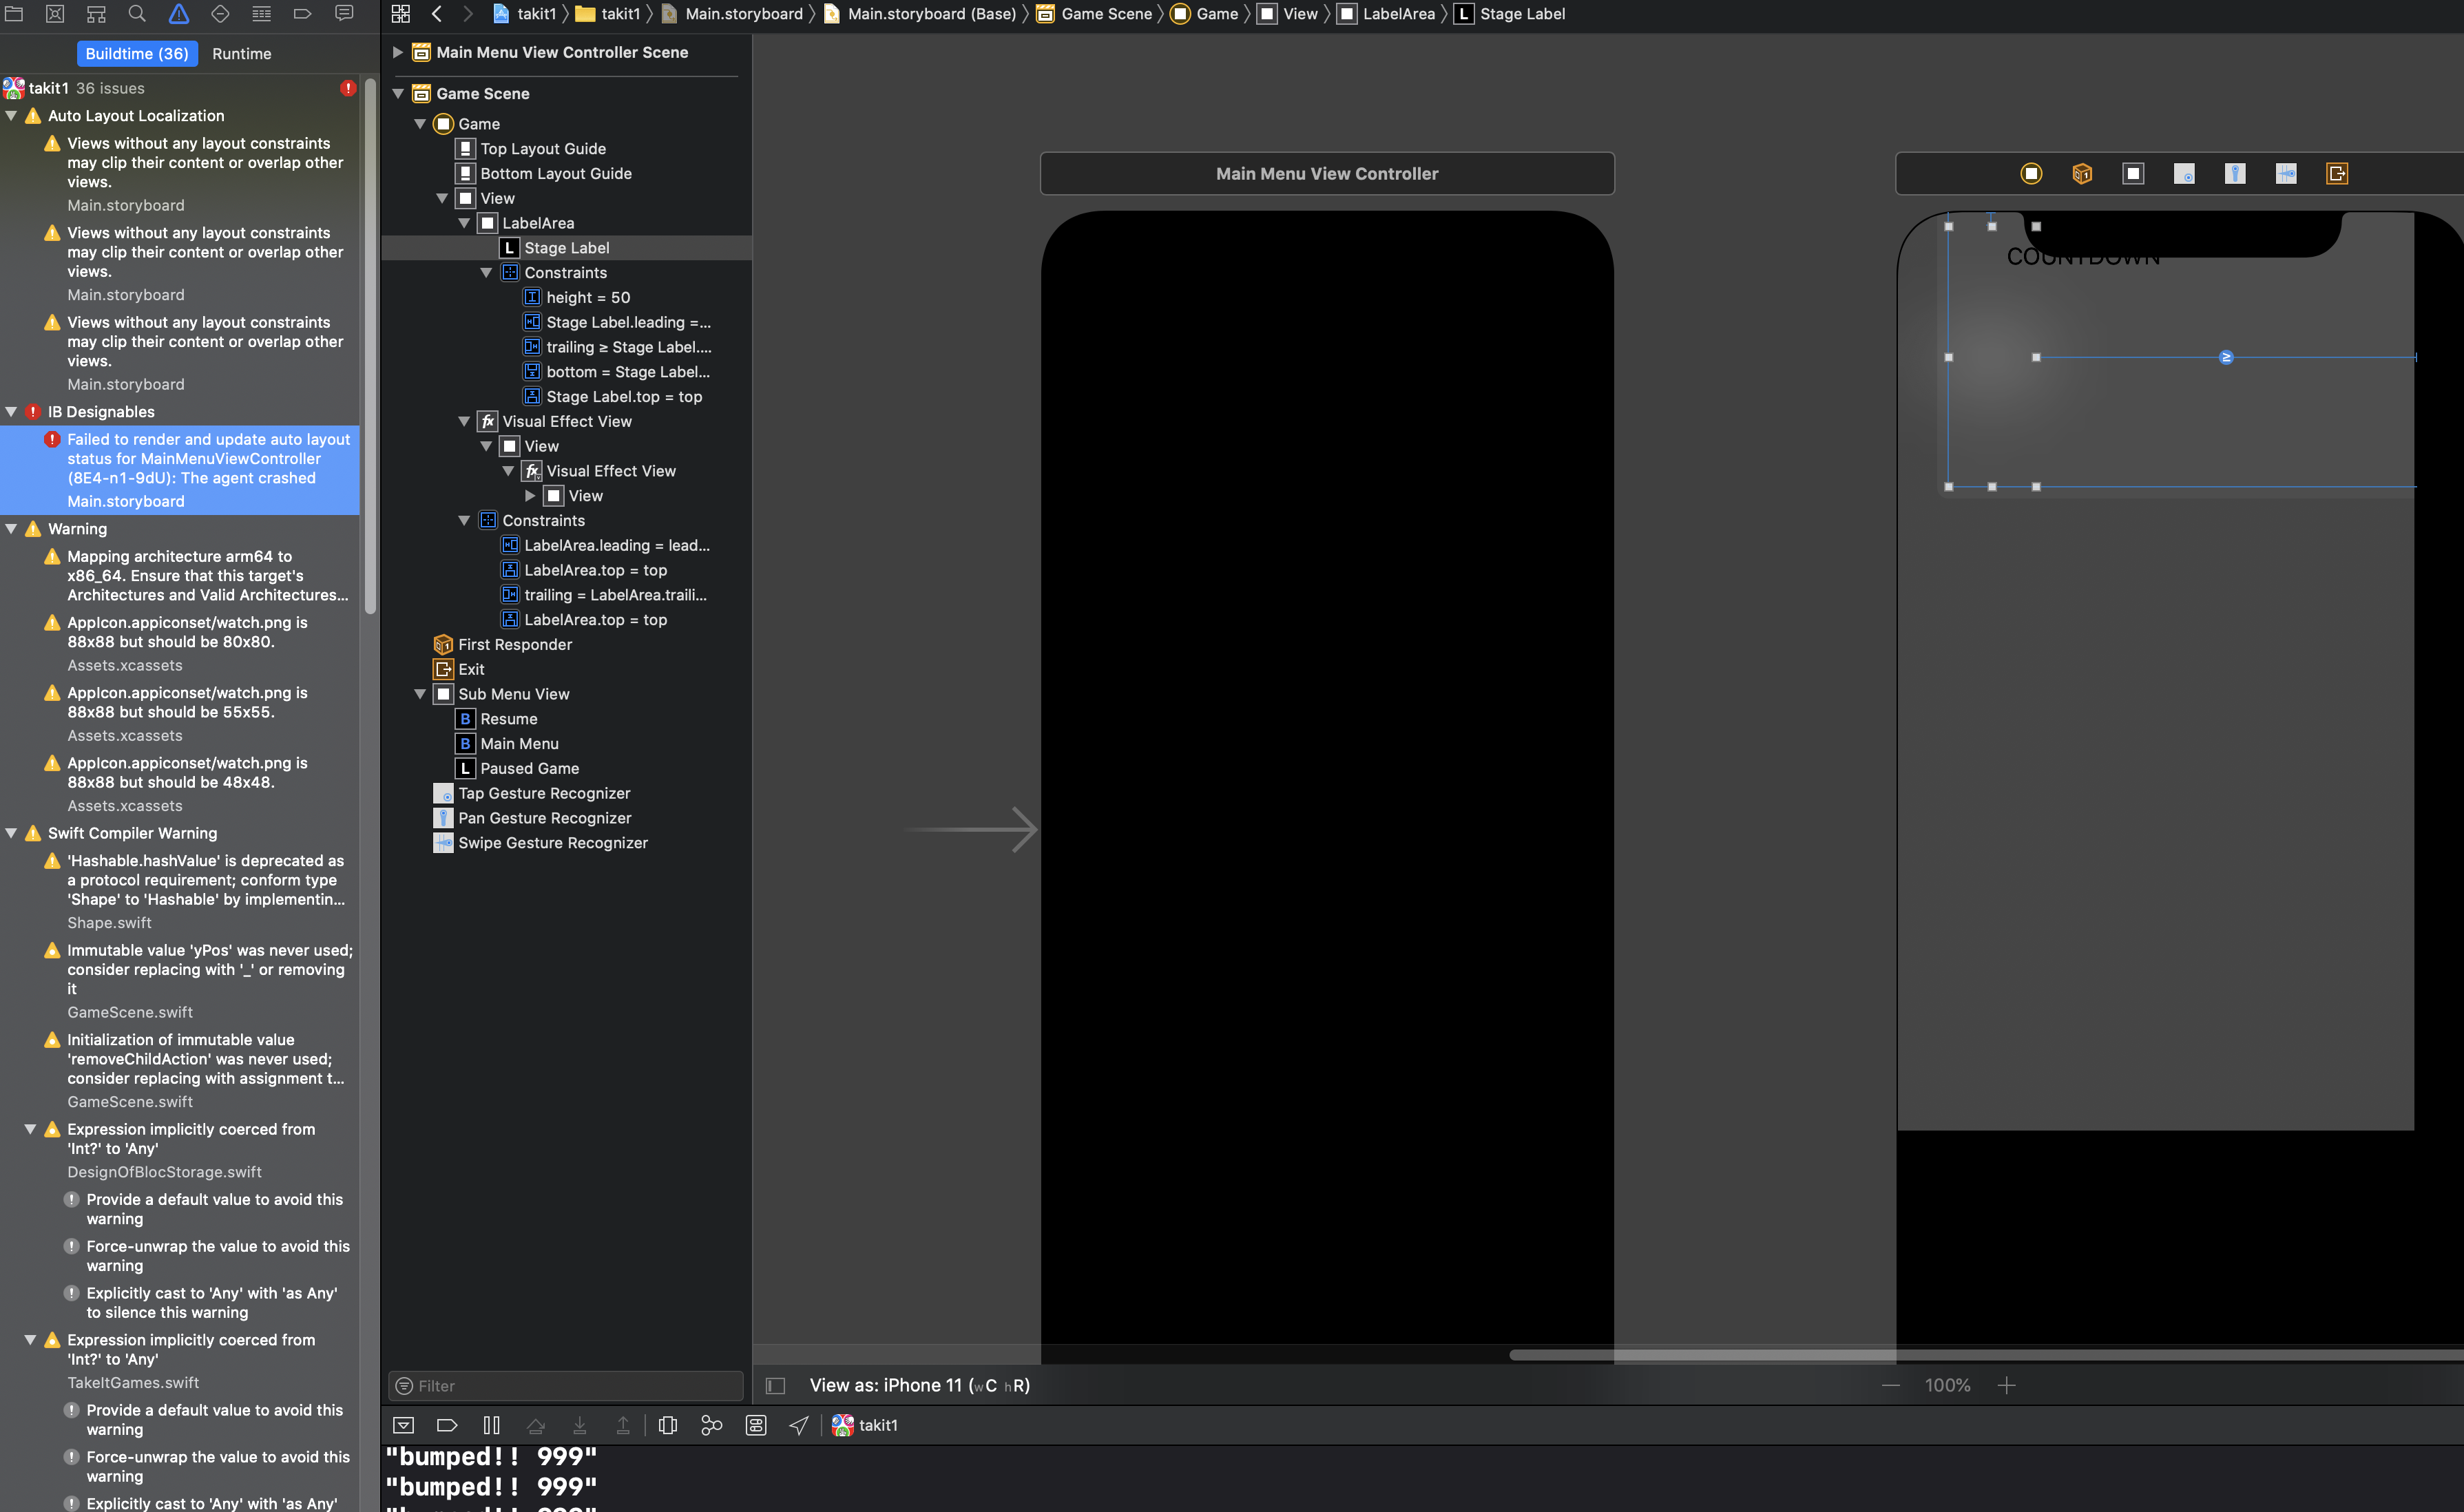Pause program execution in debug bar
This screenshot has height=1512, width=2464.
pyautogui.click(x=491, y=1425)
